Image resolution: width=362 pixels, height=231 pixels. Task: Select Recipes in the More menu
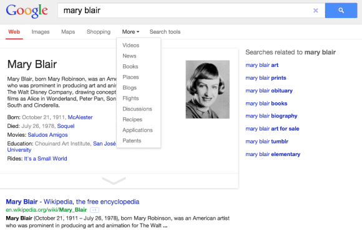point(132,119)
